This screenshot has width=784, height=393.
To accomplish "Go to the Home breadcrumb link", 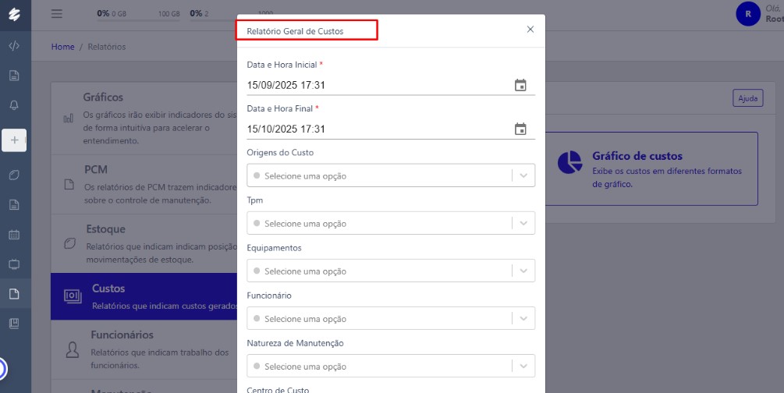I will [x=62, y=47].
